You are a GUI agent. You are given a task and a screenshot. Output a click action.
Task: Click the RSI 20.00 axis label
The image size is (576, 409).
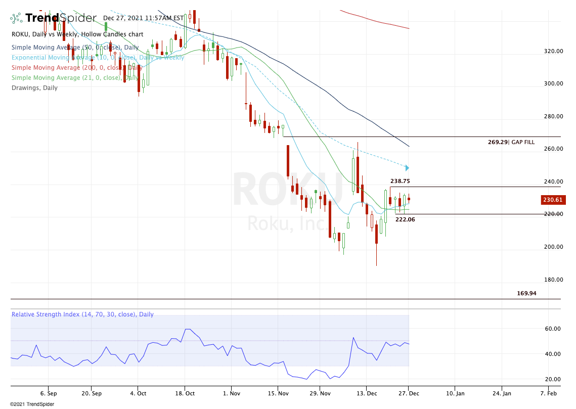553,379
